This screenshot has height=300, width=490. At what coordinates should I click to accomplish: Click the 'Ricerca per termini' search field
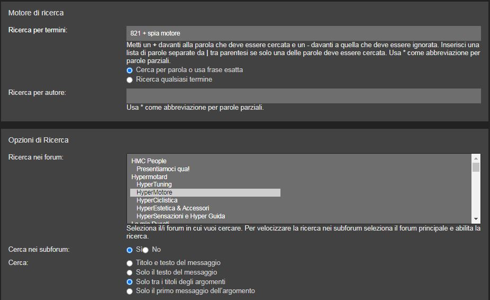click(303, 33)
